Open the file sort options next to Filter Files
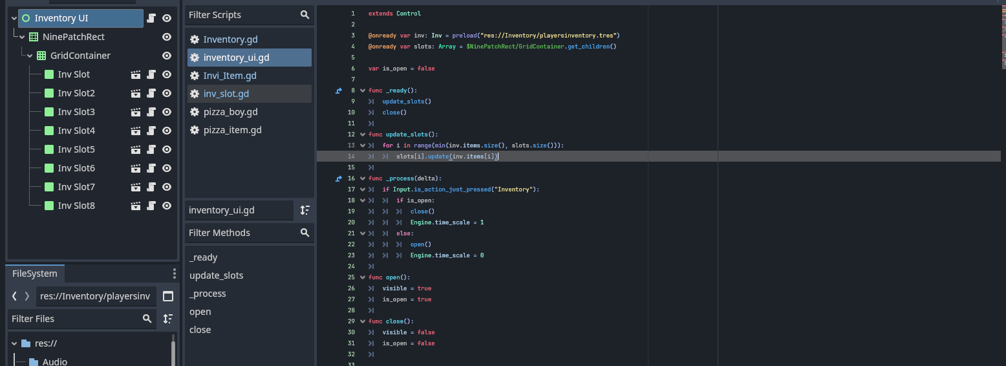The image size is (1006, 366). (168, 319)
